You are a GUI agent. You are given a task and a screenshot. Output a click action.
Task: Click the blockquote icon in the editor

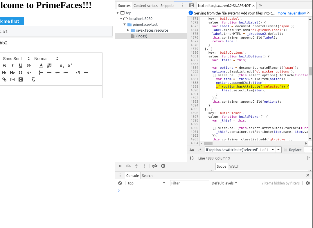20,73
